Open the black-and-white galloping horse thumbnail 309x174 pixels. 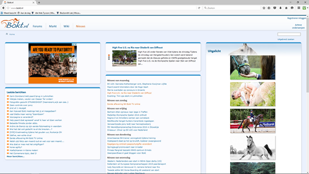(253, 147)
